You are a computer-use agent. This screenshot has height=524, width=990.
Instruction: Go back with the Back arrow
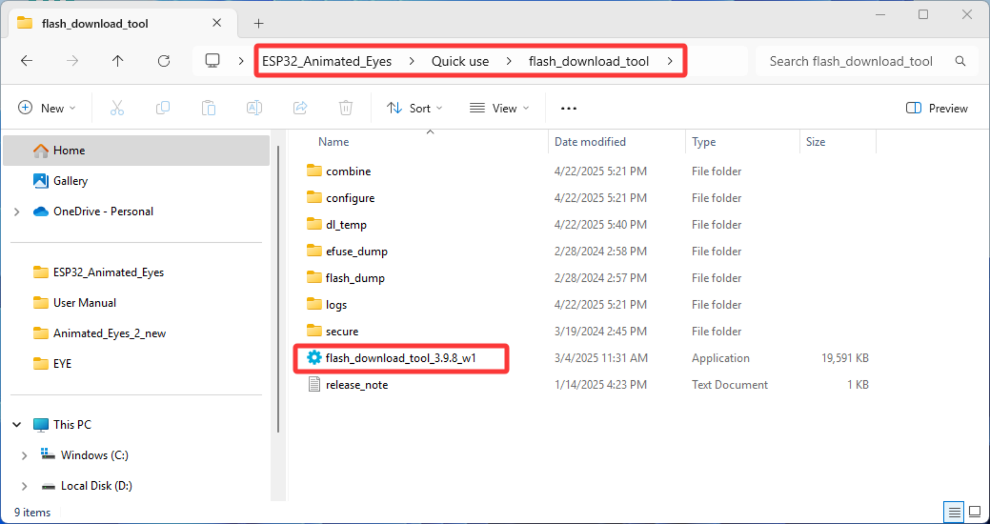(27, 61)
